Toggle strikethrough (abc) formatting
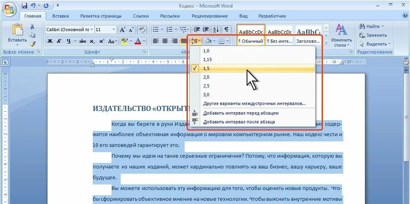 83,41
